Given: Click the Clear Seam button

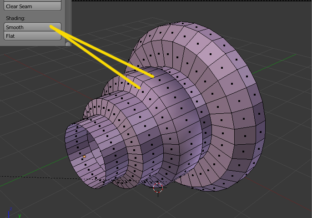Looking at the screenshot, I should click(32, 6).
